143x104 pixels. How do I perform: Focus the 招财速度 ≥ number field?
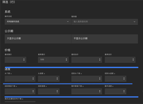[x=49, y=91]
